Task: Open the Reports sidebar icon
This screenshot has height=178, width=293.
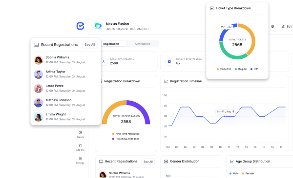Action: (80, 134)
